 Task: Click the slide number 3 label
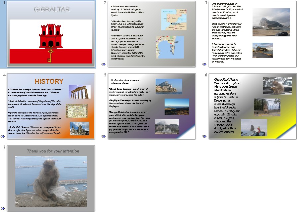point(206,3)
